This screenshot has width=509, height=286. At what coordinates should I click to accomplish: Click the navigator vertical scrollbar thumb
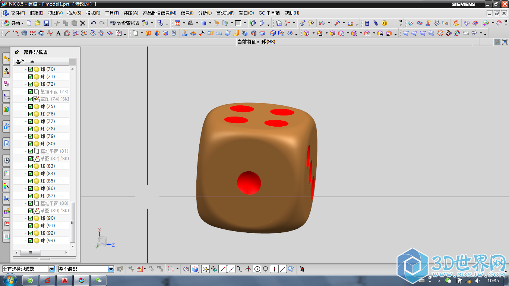pos(72,222)
